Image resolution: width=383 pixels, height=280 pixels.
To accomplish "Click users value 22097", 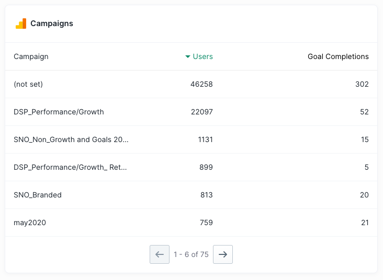I will (x=201, y=112).
